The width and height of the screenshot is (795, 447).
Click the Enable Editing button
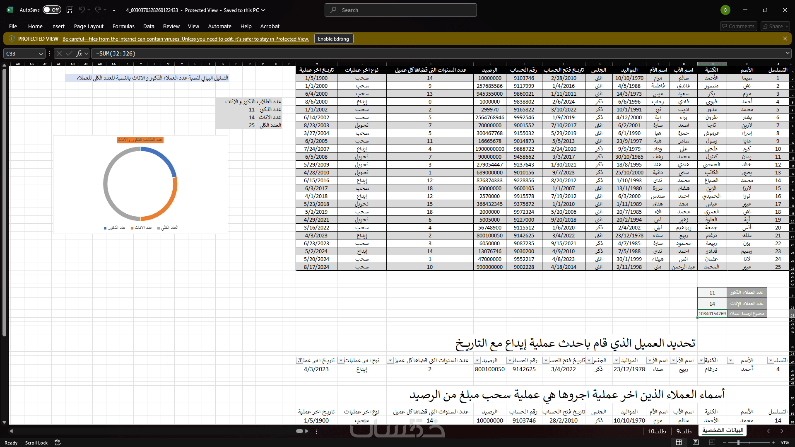(x=333, y=39)
